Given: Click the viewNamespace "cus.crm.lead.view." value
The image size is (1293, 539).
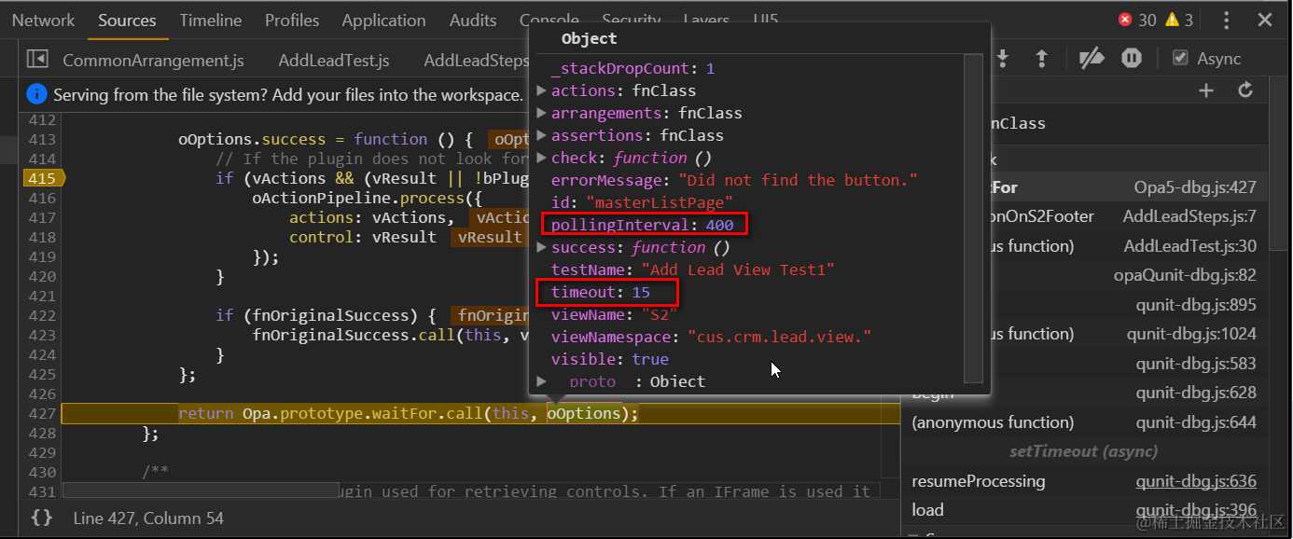Looking at the screenshot, I should [779, 337].
